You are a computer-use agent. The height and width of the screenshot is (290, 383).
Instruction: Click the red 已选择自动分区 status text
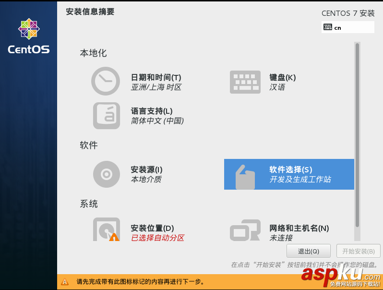tap(157, 238)
